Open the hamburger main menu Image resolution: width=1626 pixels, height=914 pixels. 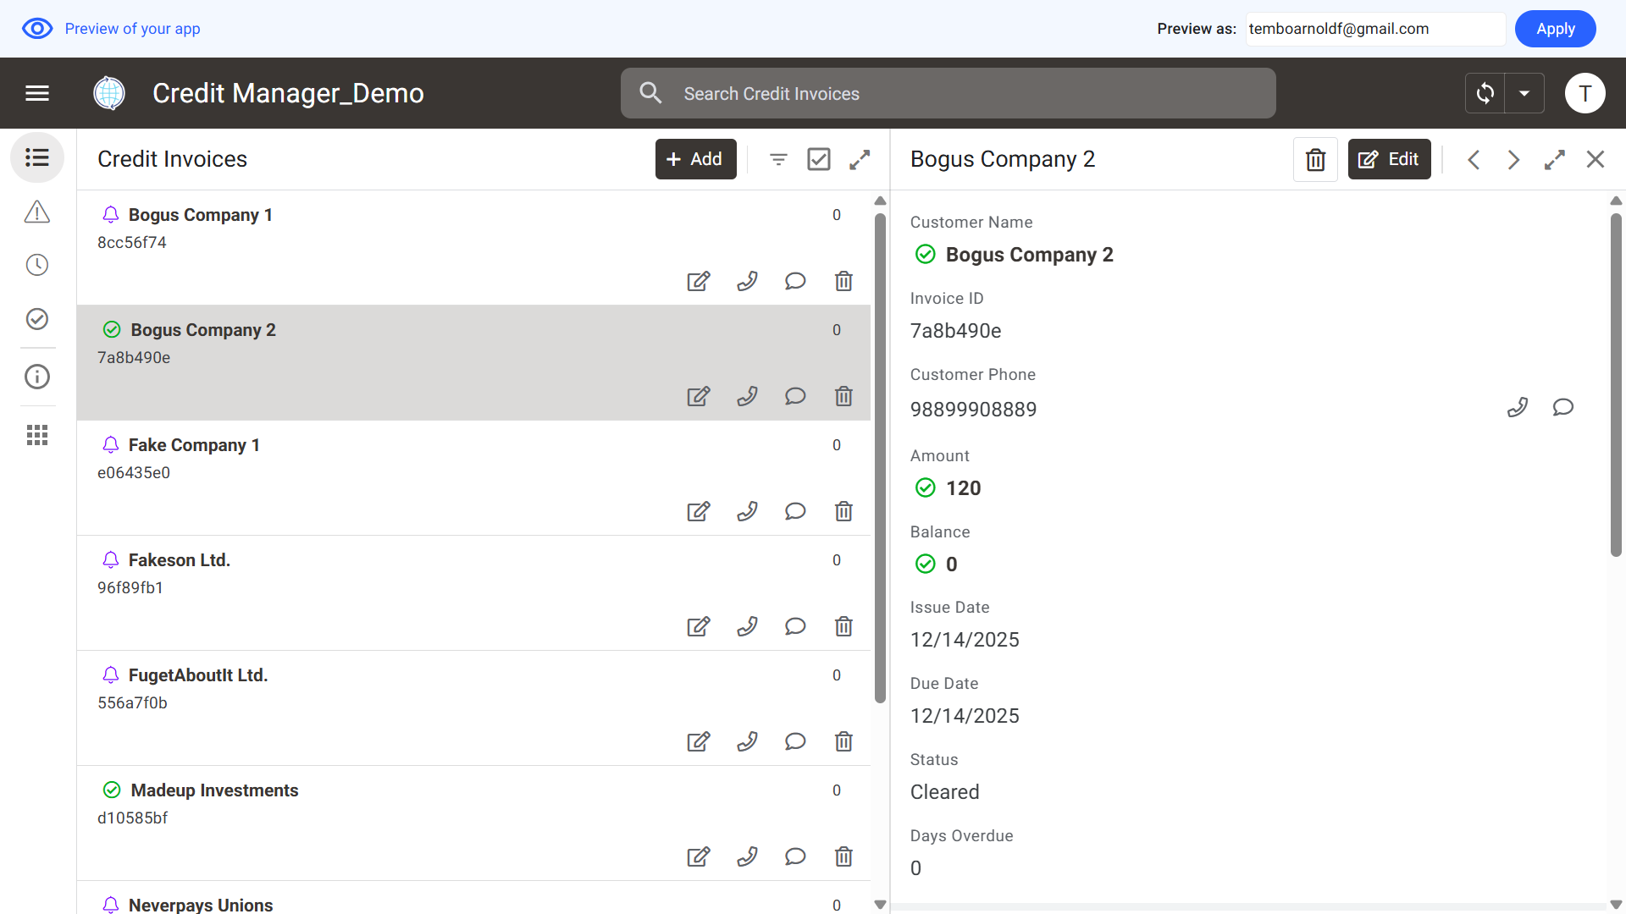pos(37,93)
